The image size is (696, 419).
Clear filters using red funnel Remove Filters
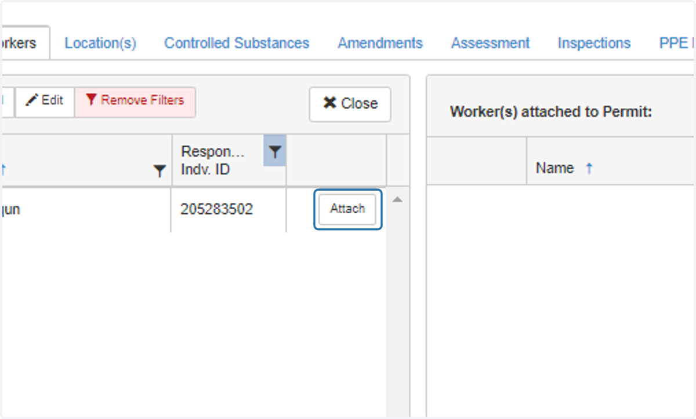[x=135, y=100]
